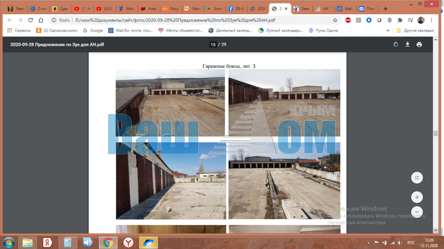Switch to the Леве tab
444x249 pixels.
16,9
